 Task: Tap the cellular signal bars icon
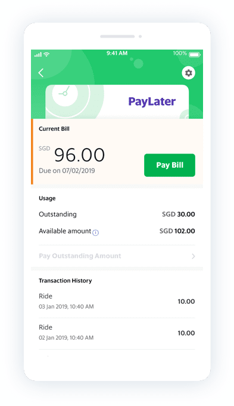point(38,54)
